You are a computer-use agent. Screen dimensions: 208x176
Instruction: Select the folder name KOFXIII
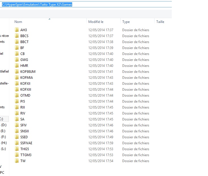[26, 89]
